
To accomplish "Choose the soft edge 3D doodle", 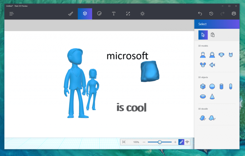I will (x=212, y=118).
